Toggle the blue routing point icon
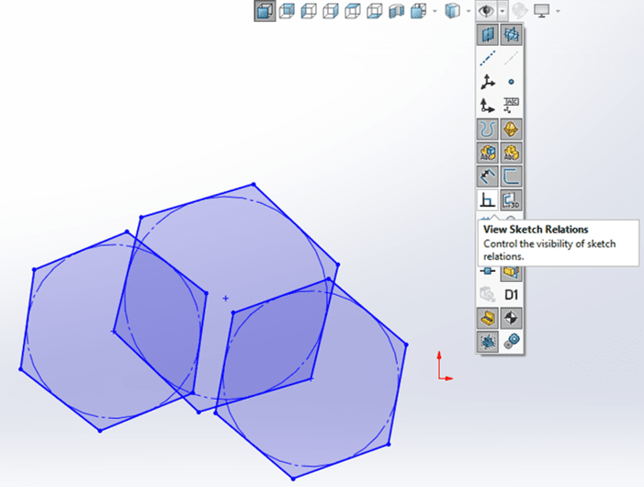Screen dimensions: 644x487 click(x=488, y=271)
